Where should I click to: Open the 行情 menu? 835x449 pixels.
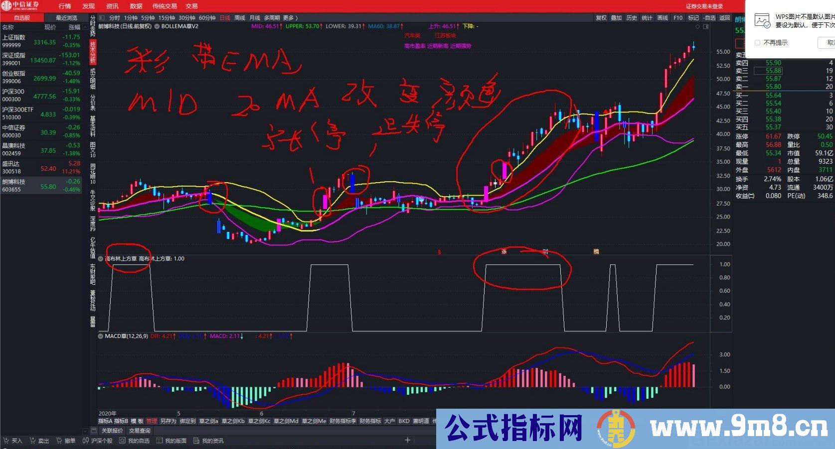[65, 6]
